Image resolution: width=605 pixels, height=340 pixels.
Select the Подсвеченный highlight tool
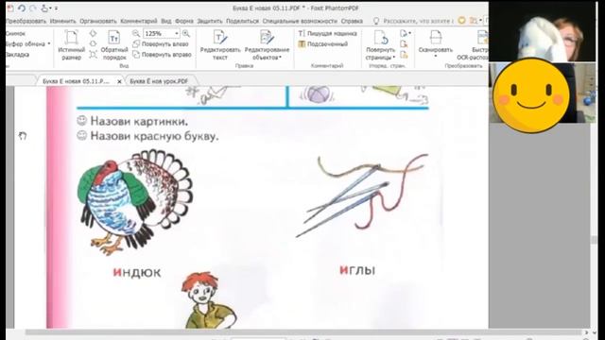click(323, 44)
